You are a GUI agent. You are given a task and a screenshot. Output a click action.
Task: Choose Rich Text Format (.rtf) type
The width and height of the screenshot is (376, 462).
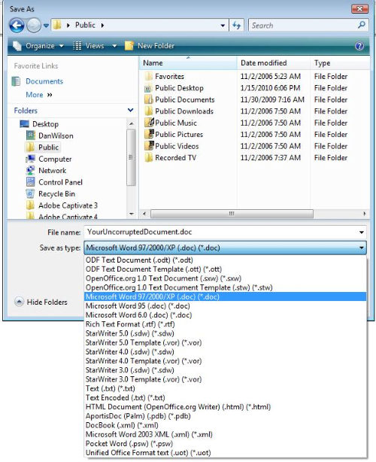pos(226,324)
